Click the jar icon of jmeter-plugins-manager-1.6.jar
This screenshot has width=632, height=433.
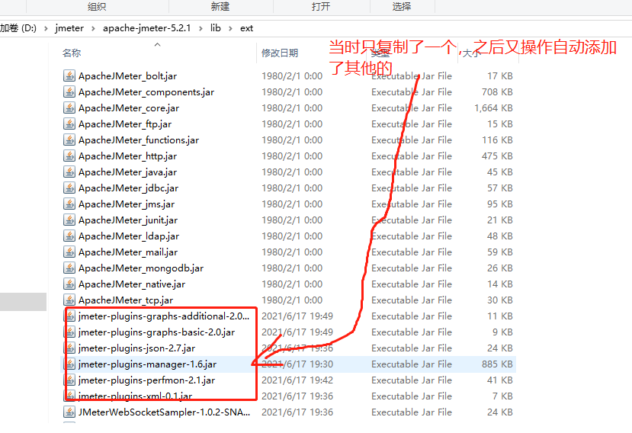click(x=70, y=364)
